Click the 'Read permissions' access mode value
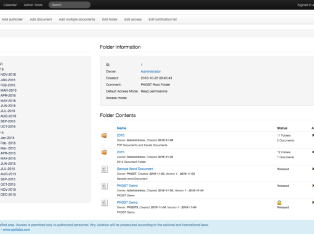The width and height of the screenshot is (314, 235). 154,91
